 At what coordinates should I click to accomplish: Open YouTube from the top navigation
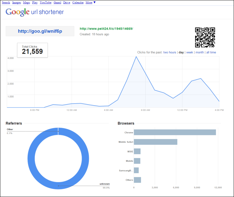pos(45,2)
